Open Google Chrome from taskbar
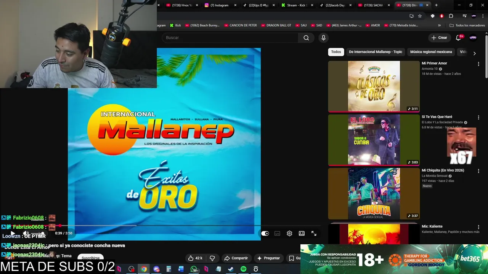Image resolution: width=488 pixels, height=274 pixels. pyautogui.click(x=144, y=269)
